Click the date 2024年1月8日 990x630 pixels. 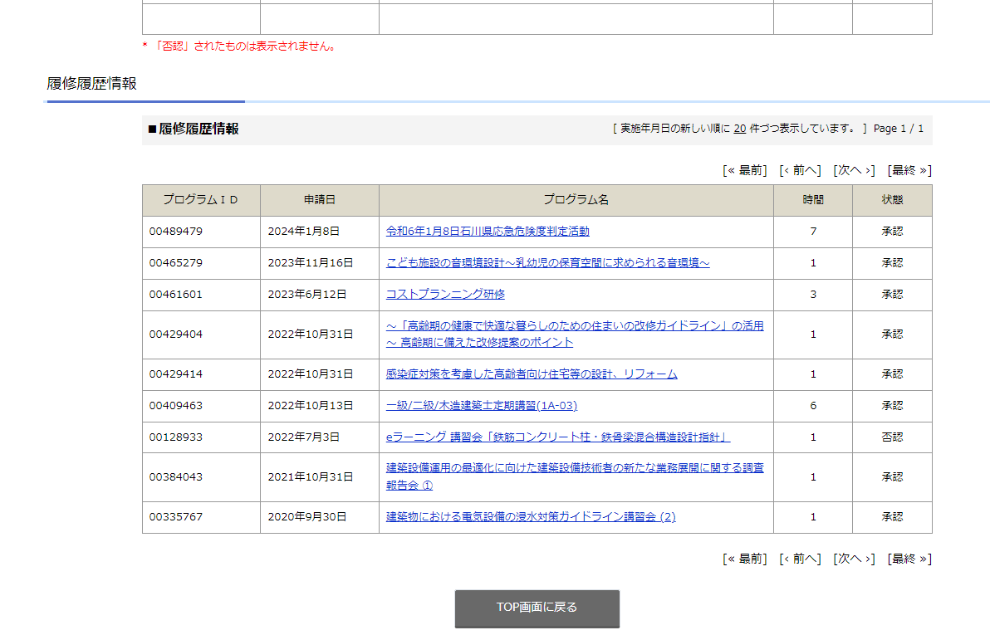tap(304, 231)
